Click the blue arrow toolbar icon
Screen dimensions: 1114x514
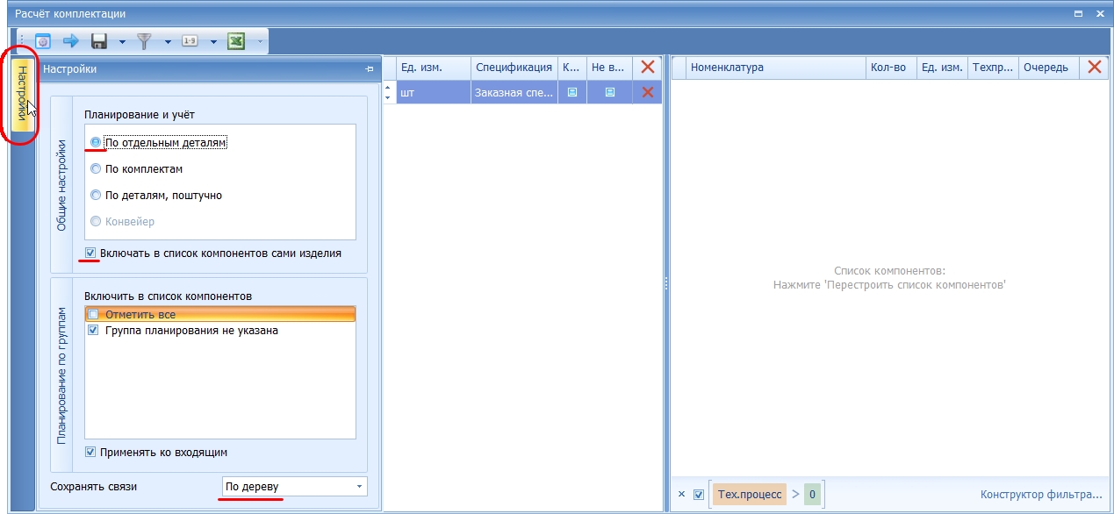(71, 41)
